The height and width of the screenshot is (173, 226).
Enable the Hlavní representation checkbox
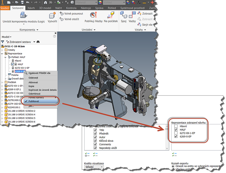pyautogui.click(x=175, y=125)
